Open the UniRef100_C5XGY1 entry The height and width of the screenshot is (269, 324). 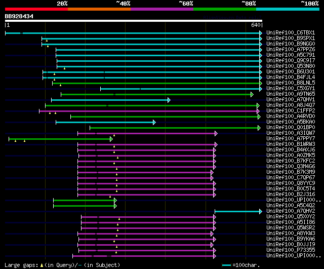point(291,89)
